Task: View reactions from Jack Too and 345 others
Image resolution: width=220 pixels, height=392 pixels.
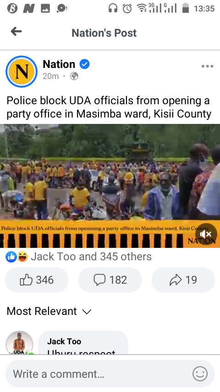Action: pyautogui.click(x=91, y=257)
